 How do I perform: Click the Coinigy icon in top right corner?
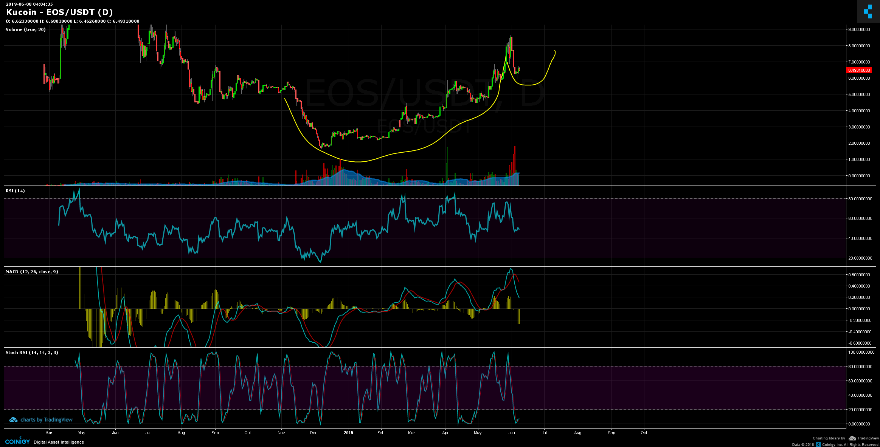(868, 11)
